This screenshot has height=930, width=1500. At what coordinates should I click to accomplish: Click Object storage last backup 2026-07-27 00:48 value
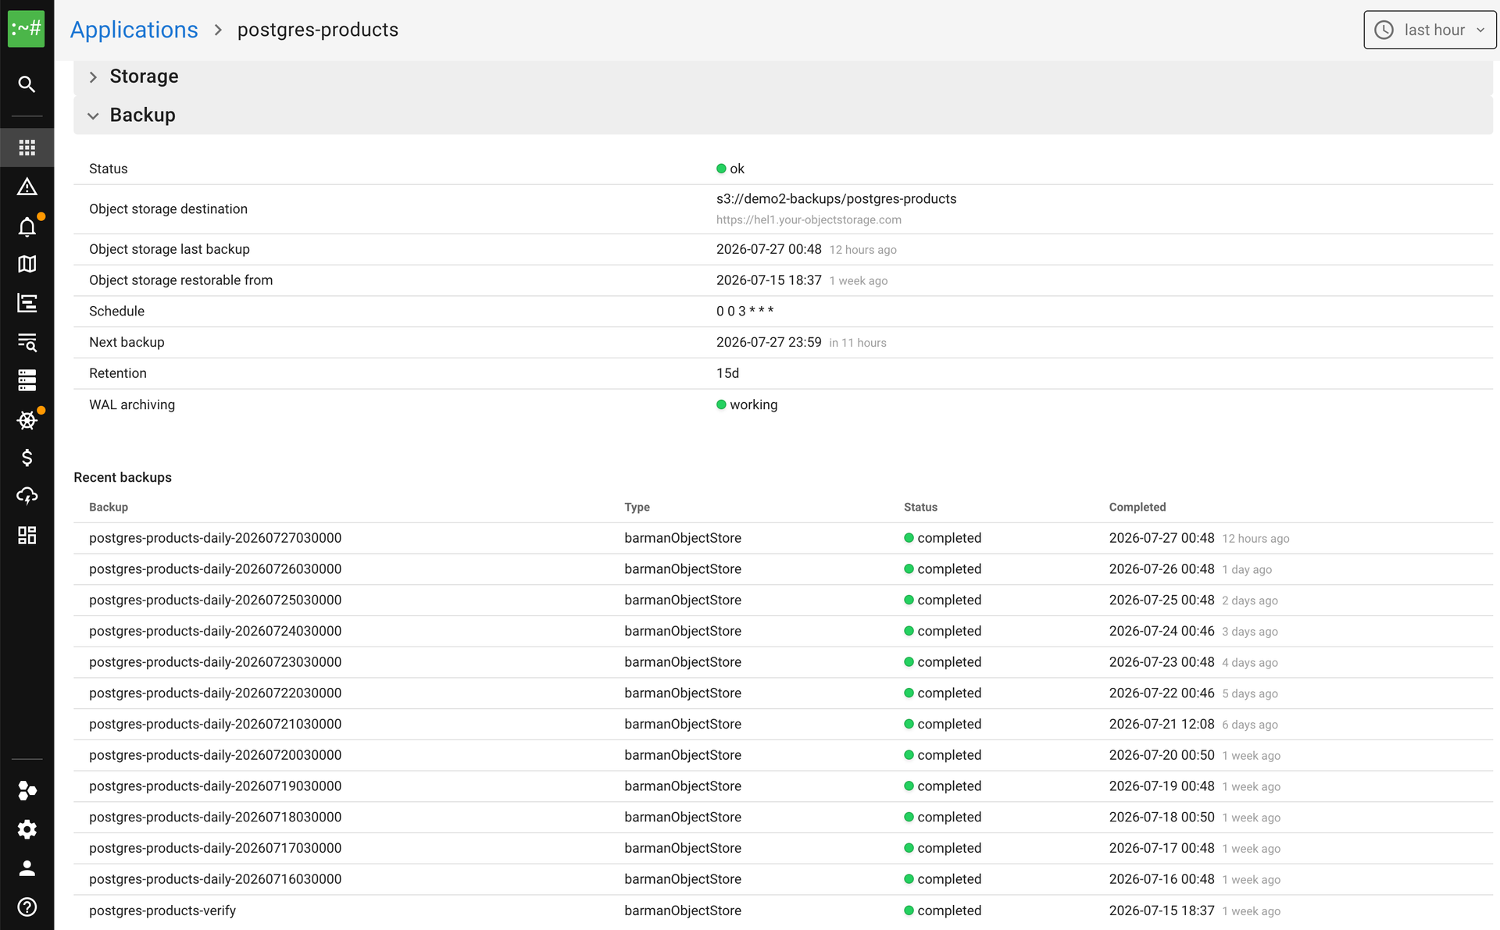pos(769,249)
